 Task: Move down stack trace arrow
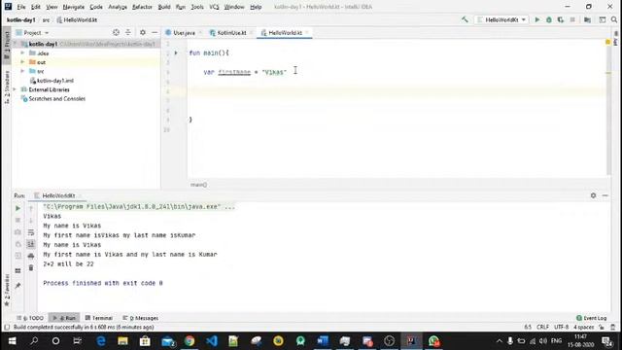31,221
